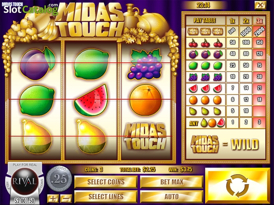The width and height of the screenshot is (274, 205).
Task: Select the 3x column header in the pay table
Action: click(x=259, y=21)
